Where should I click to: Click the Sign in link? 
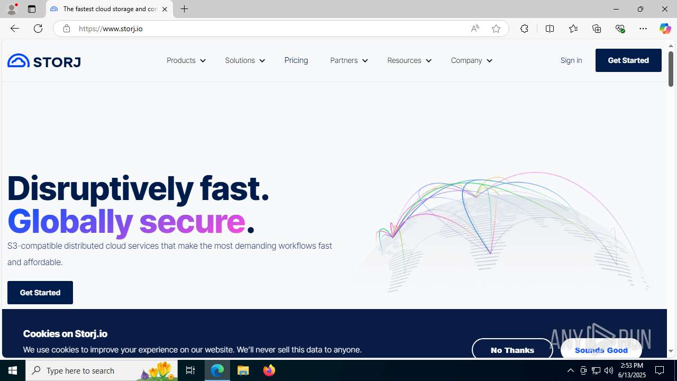(571, 60)
